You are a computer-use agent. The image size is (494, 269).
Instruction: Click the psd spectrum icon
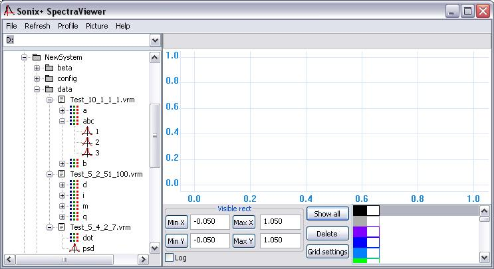tap(74, 248)
